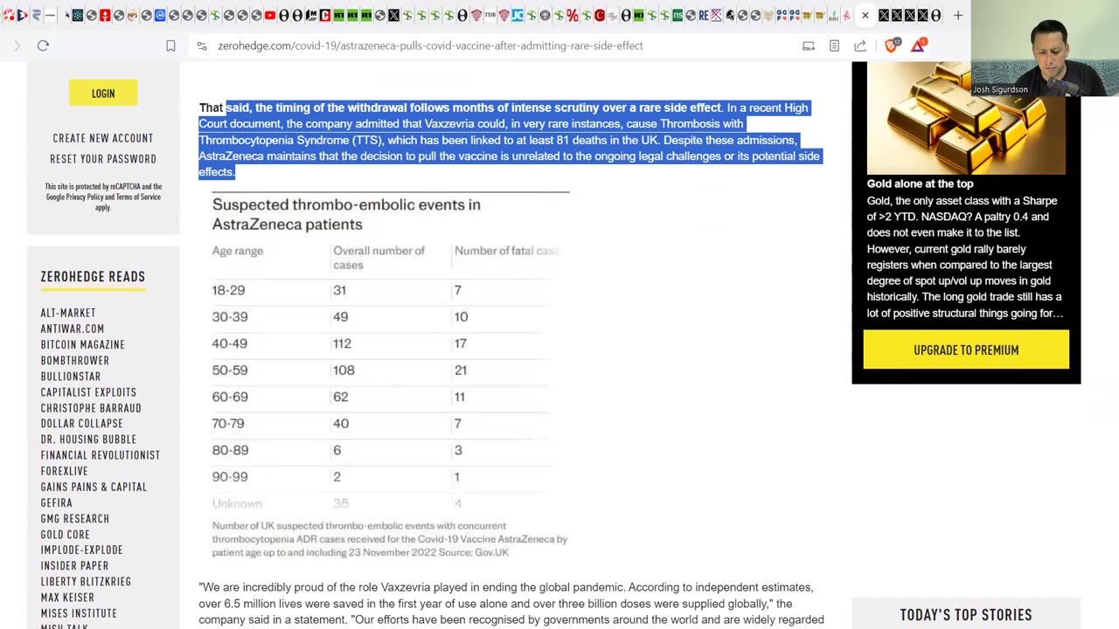Open DR. HOUSING BUBBLE link

88,439
